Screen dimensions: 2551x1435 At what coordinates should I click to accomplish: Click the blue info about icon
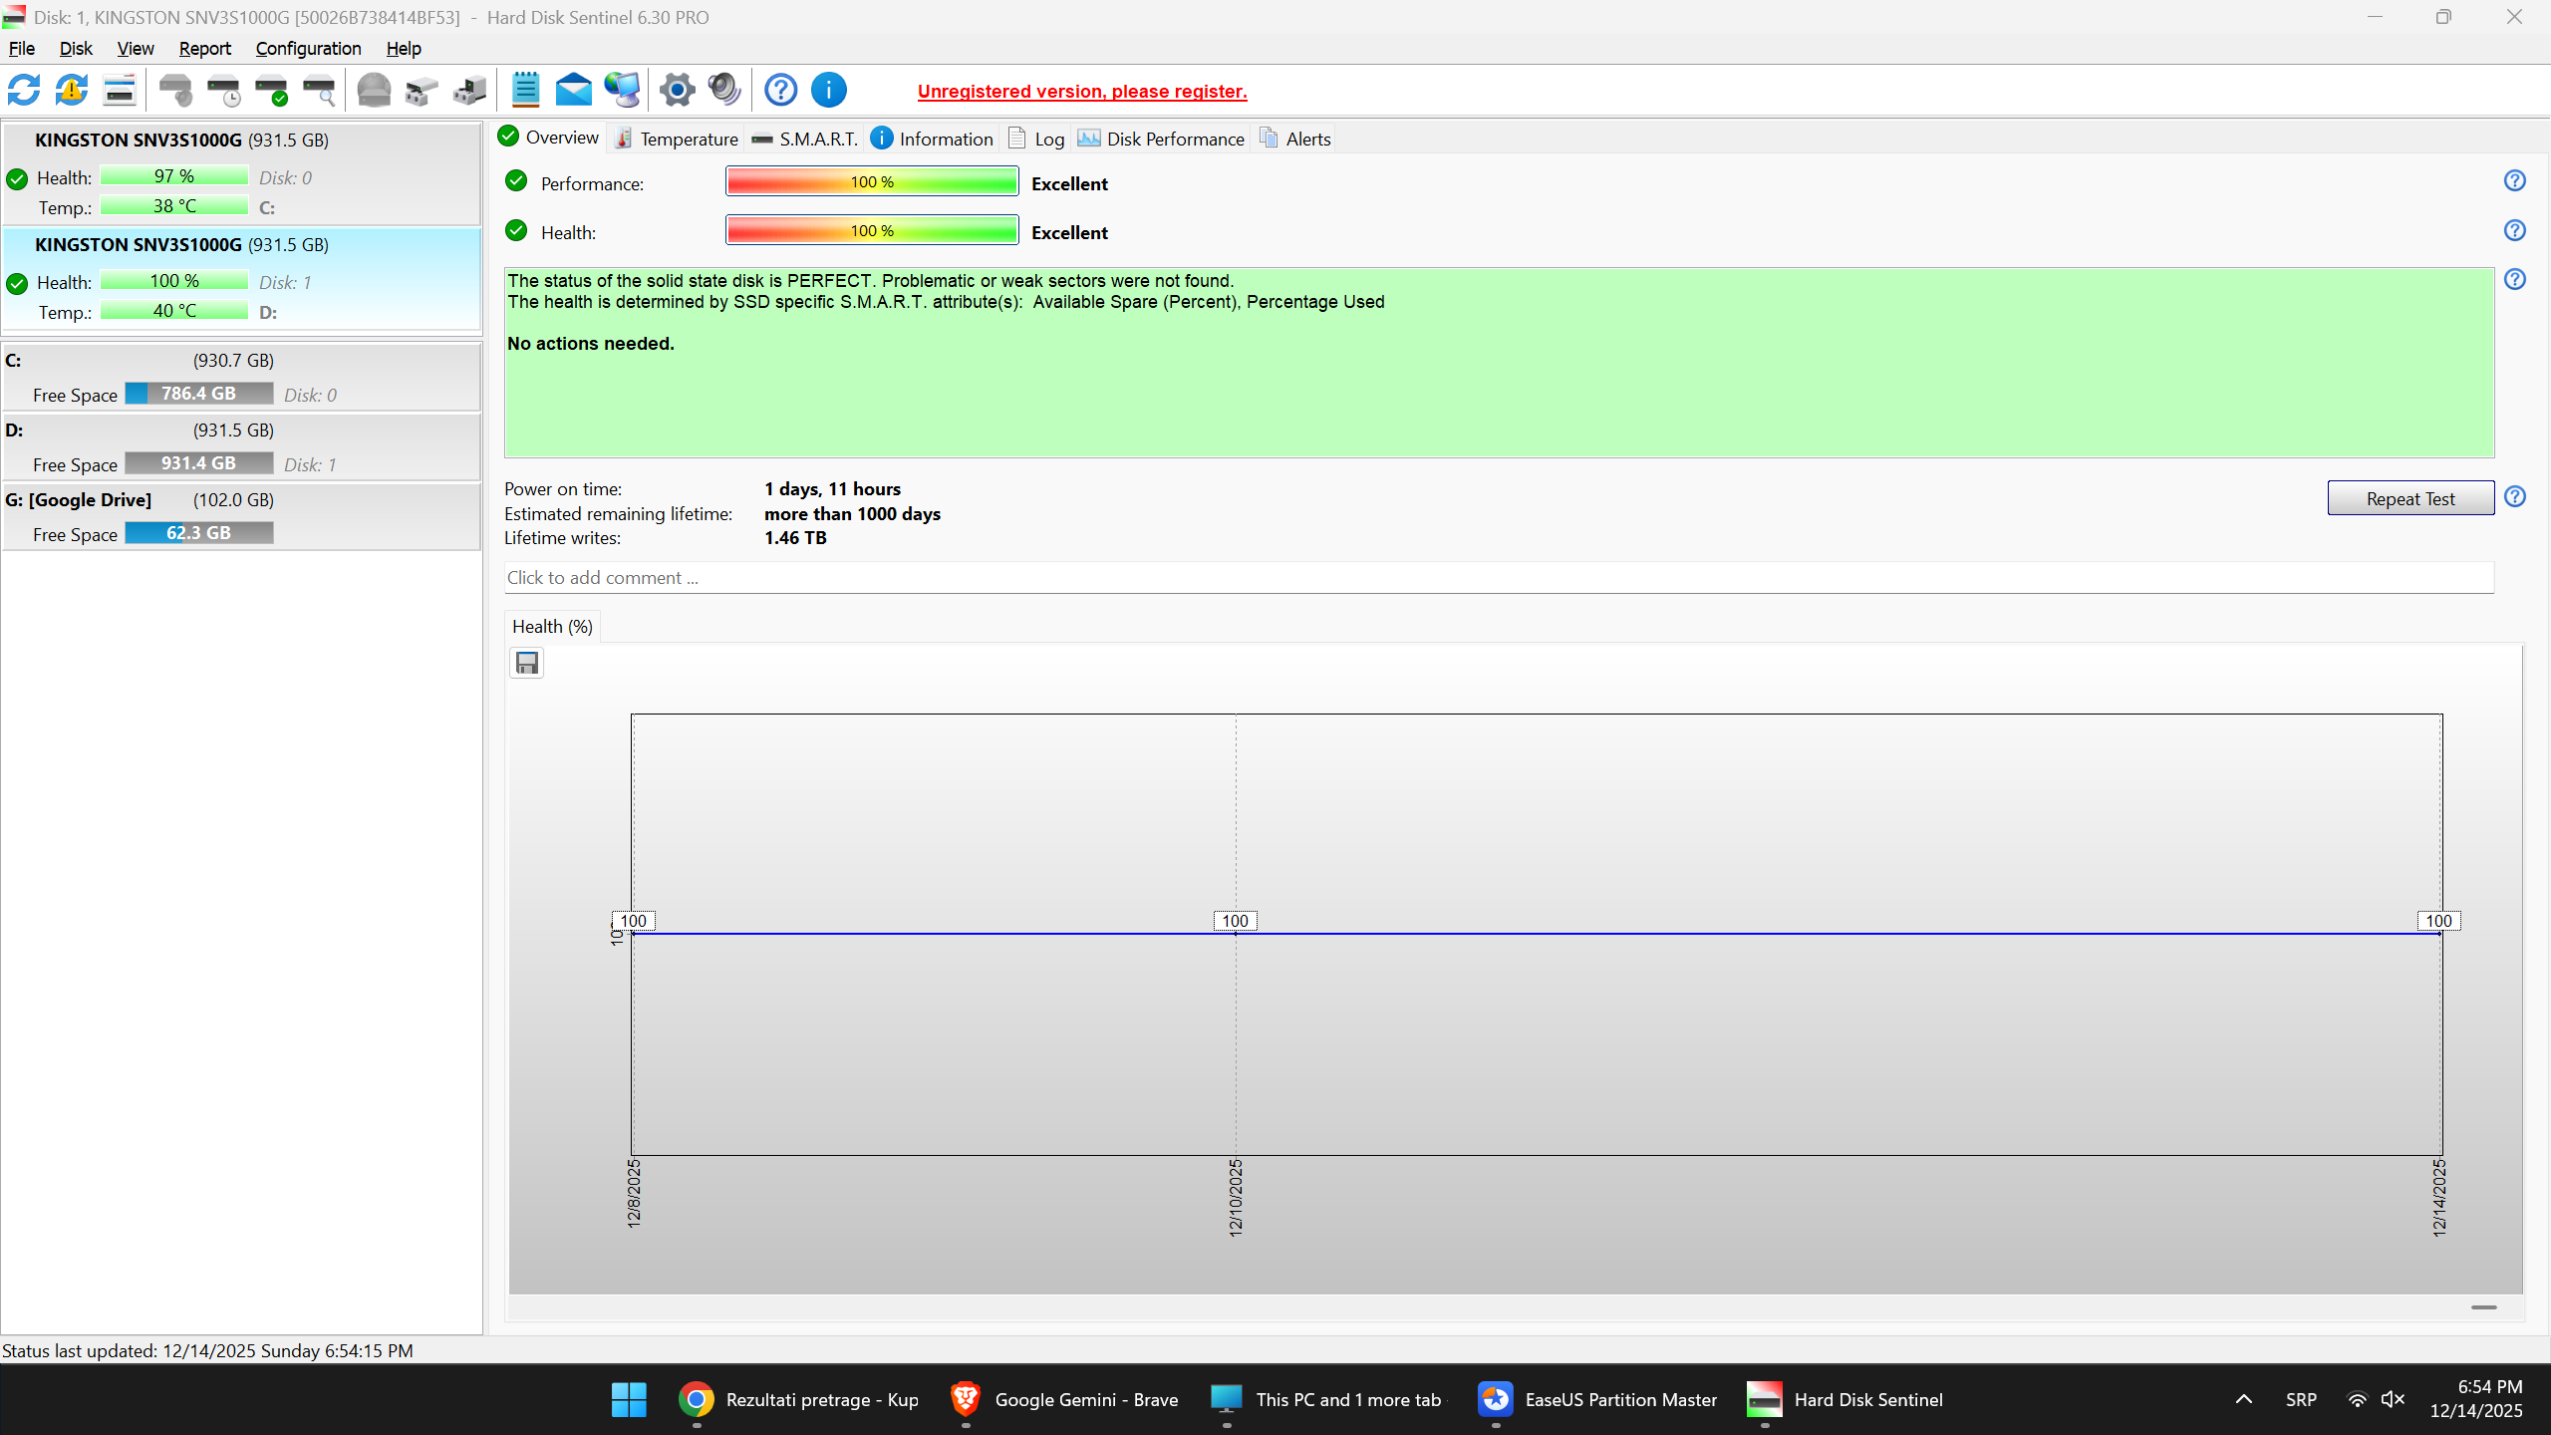tap(828, 91)
